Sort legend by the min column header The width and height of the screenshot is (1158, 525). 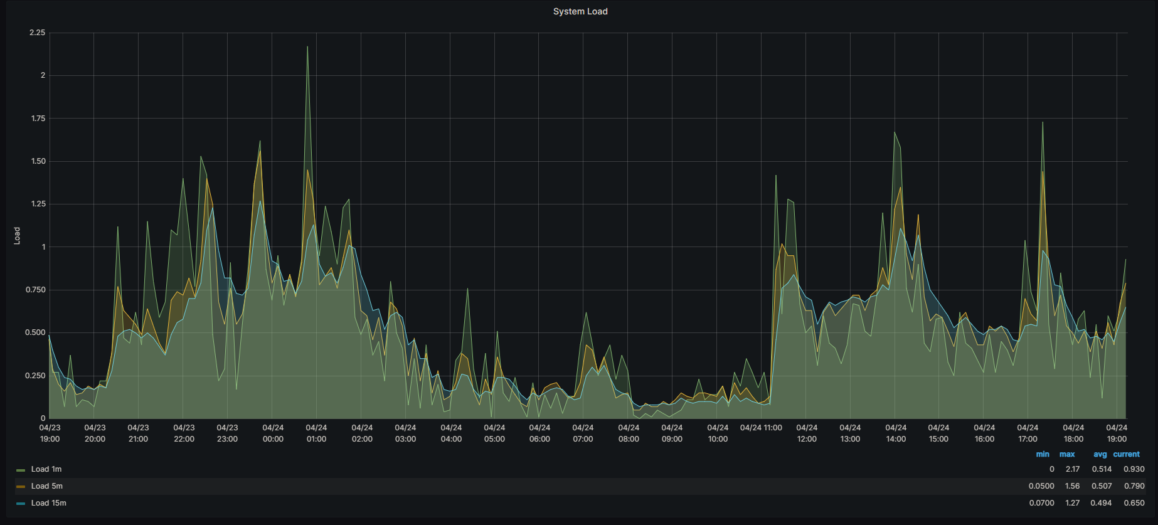click(x=1043, y=454)
